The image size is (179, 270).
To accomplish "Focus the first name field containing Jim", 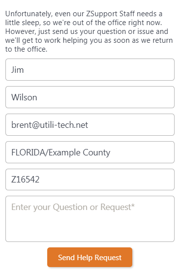I will [90, 69].
